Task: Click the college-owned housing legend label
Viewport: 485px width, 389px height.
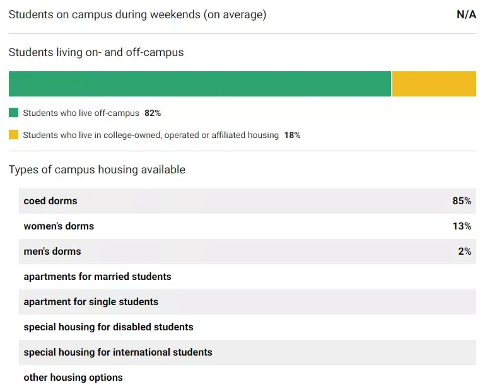Action: [x=151, y=135]
